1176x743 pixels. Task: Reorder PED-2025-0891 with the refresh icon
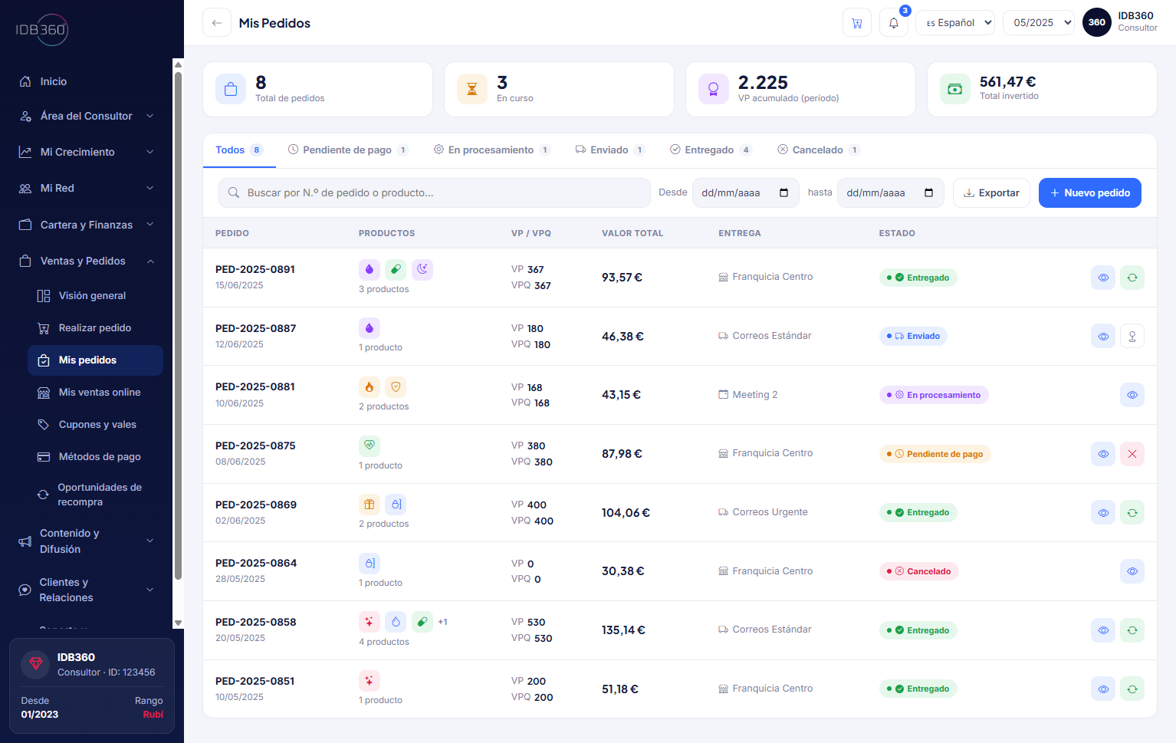[1132, 278]
